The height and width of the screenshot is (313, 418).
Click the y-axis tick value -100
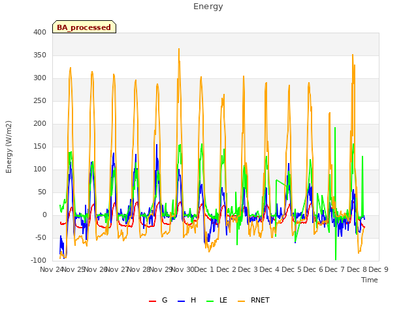(39, 260)
